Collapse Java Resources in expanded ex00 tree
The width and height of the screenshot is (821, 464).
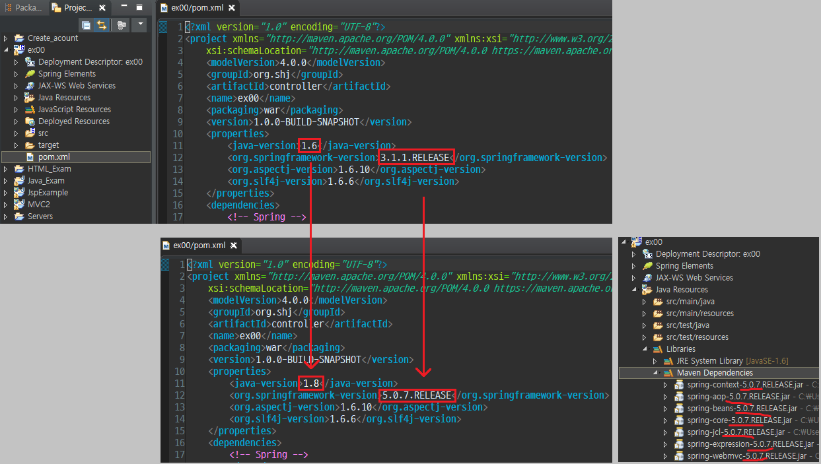pos(635,290)
